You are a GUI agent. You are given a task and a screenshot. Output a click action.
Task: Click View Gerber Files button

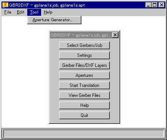tap(84, 95)
